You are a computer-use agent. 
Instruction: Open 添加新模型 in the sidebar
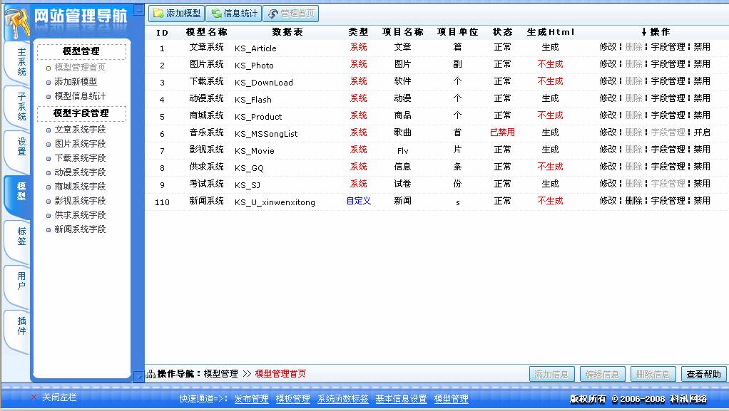76,82
